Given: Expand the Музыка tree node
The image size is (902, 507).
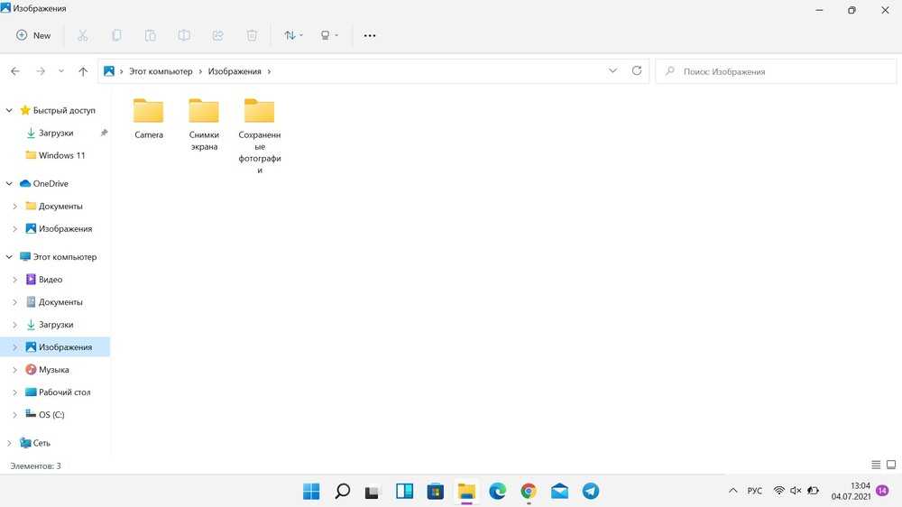Looking at the screenshot, I should [14, 370].
